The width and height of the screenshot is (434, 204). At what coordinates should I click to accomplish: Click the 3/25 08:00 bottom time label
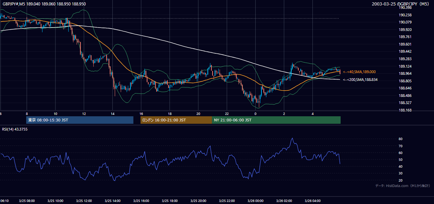(x=26, y=201)
